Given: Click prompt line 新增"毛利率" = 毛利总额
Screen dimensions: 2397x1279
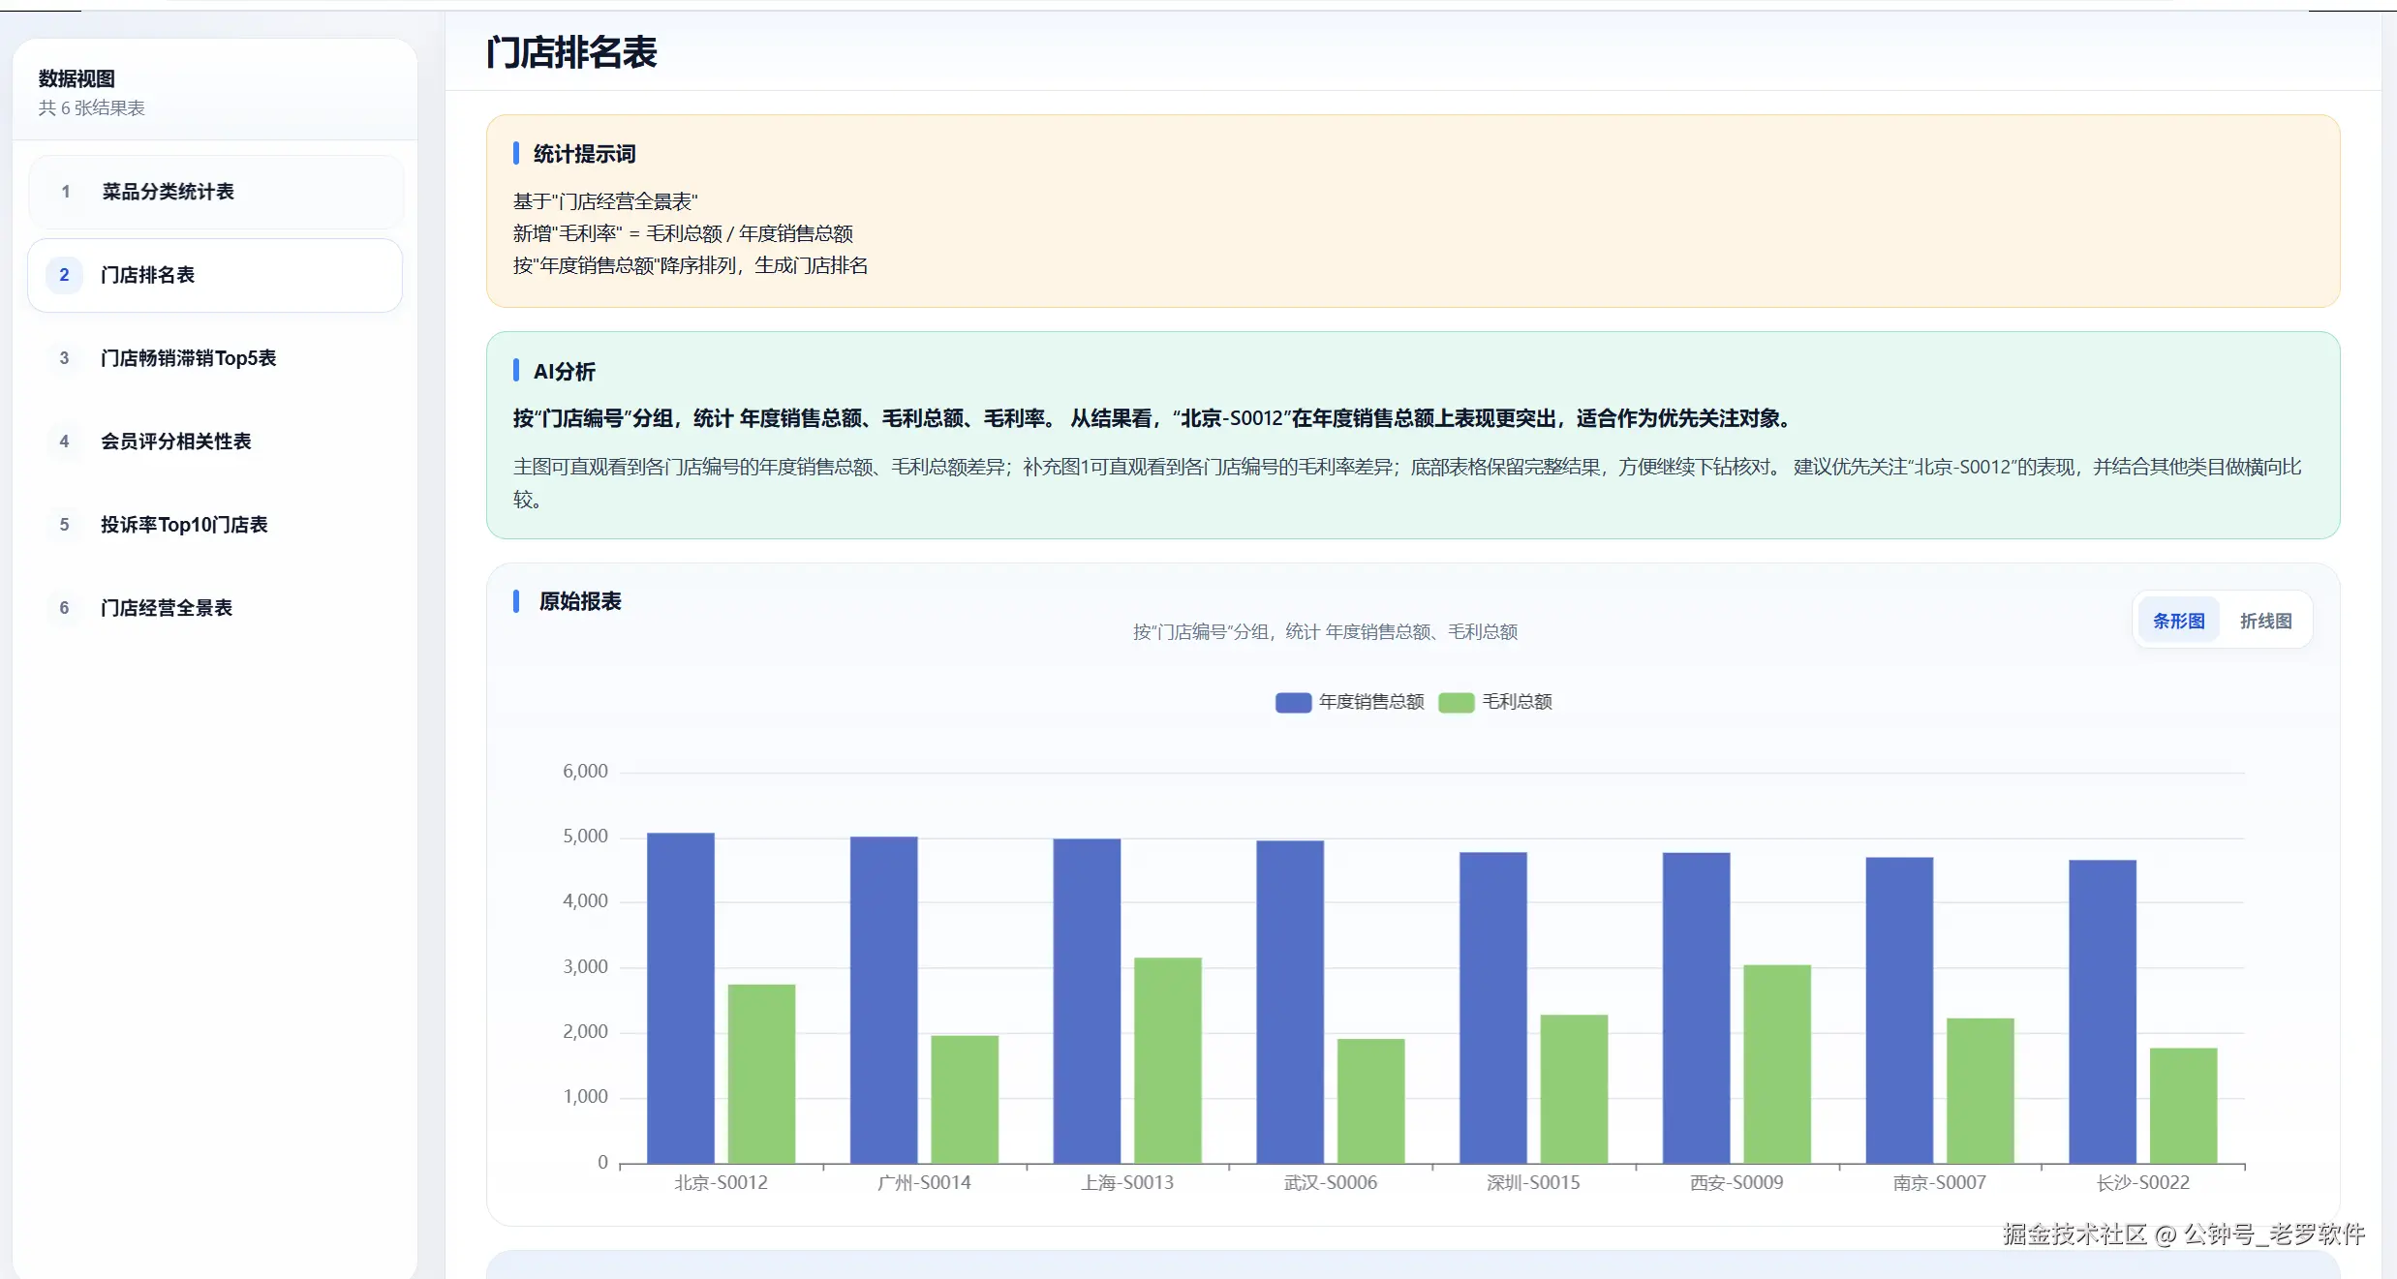Looking at the screenshot, I should tap(683, 233).
